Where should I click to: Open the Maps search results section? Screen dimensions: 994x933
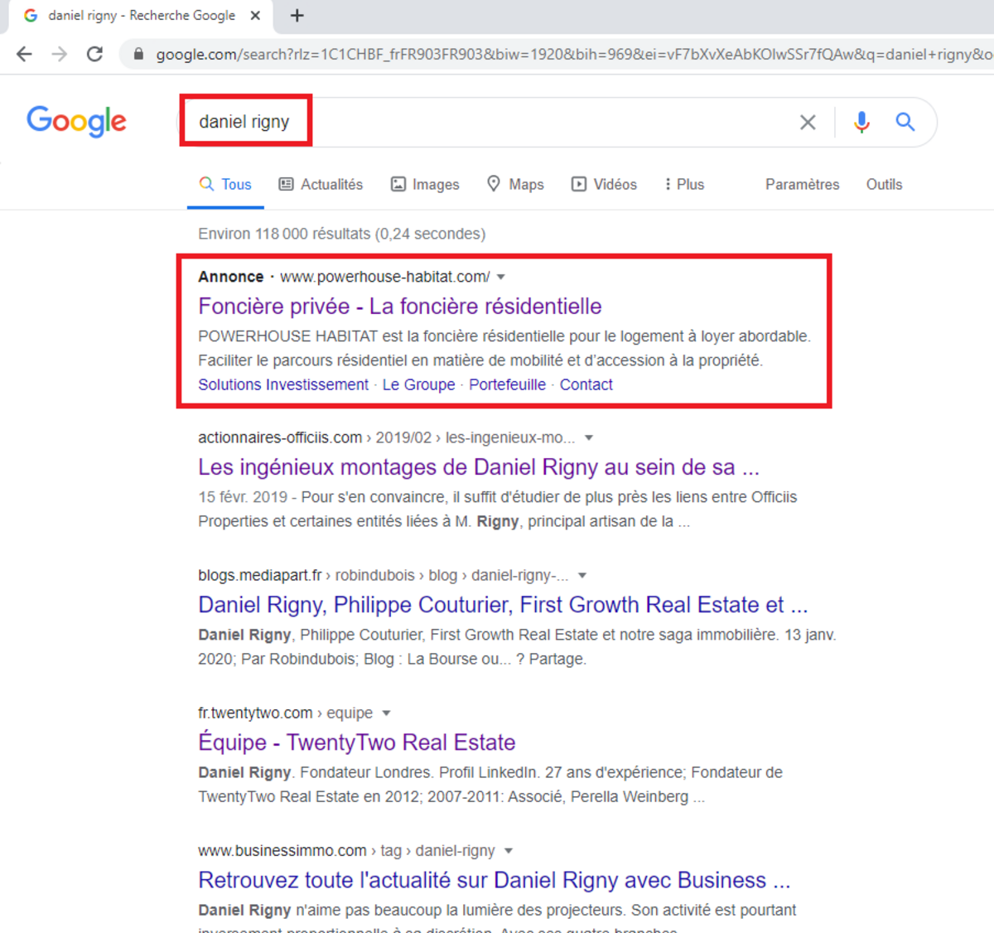(x=515, y=184)
